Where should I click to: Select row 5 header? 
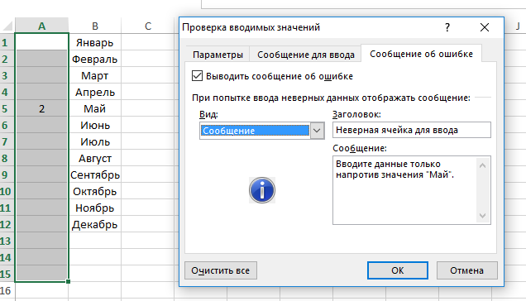7,108
